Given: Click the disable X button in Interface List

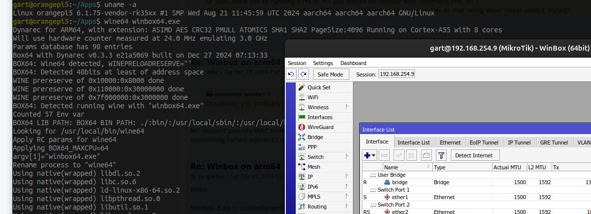Looking at the screenshot, I should click(x=411, y=155).
